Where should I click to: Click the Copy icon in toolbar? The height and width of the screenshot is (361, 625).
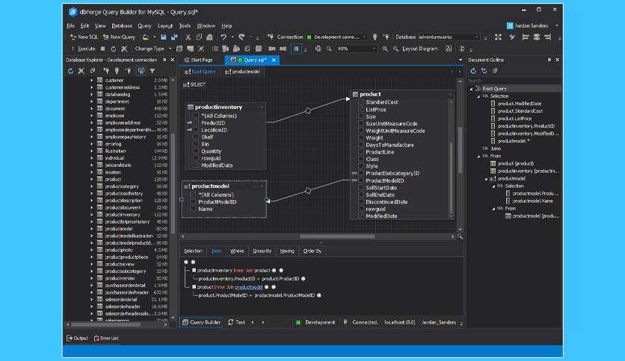coord(199,37)
